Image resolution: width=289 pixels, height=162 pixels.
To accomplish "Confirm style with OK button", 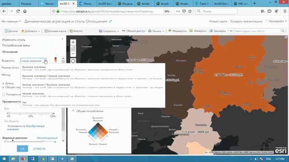I will point(22,148).
